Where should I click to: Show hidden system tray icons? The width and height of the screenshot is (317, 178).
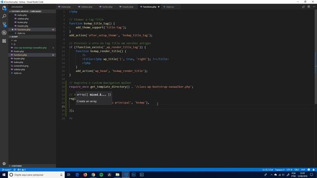[x=271, y=175]
